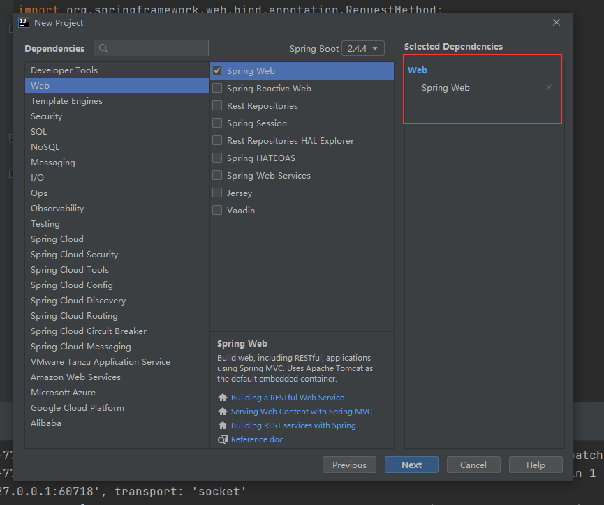Select the I/O category
The height and width of the screenshot is (505, 604).
[x=117, y=178]
